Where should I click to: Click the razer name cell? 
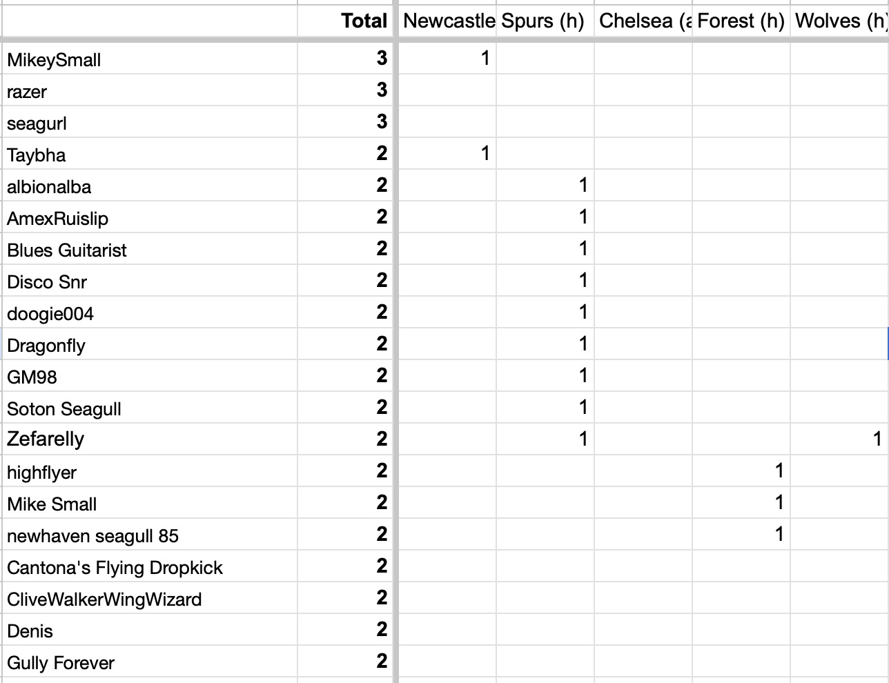(x=150, y=90)
